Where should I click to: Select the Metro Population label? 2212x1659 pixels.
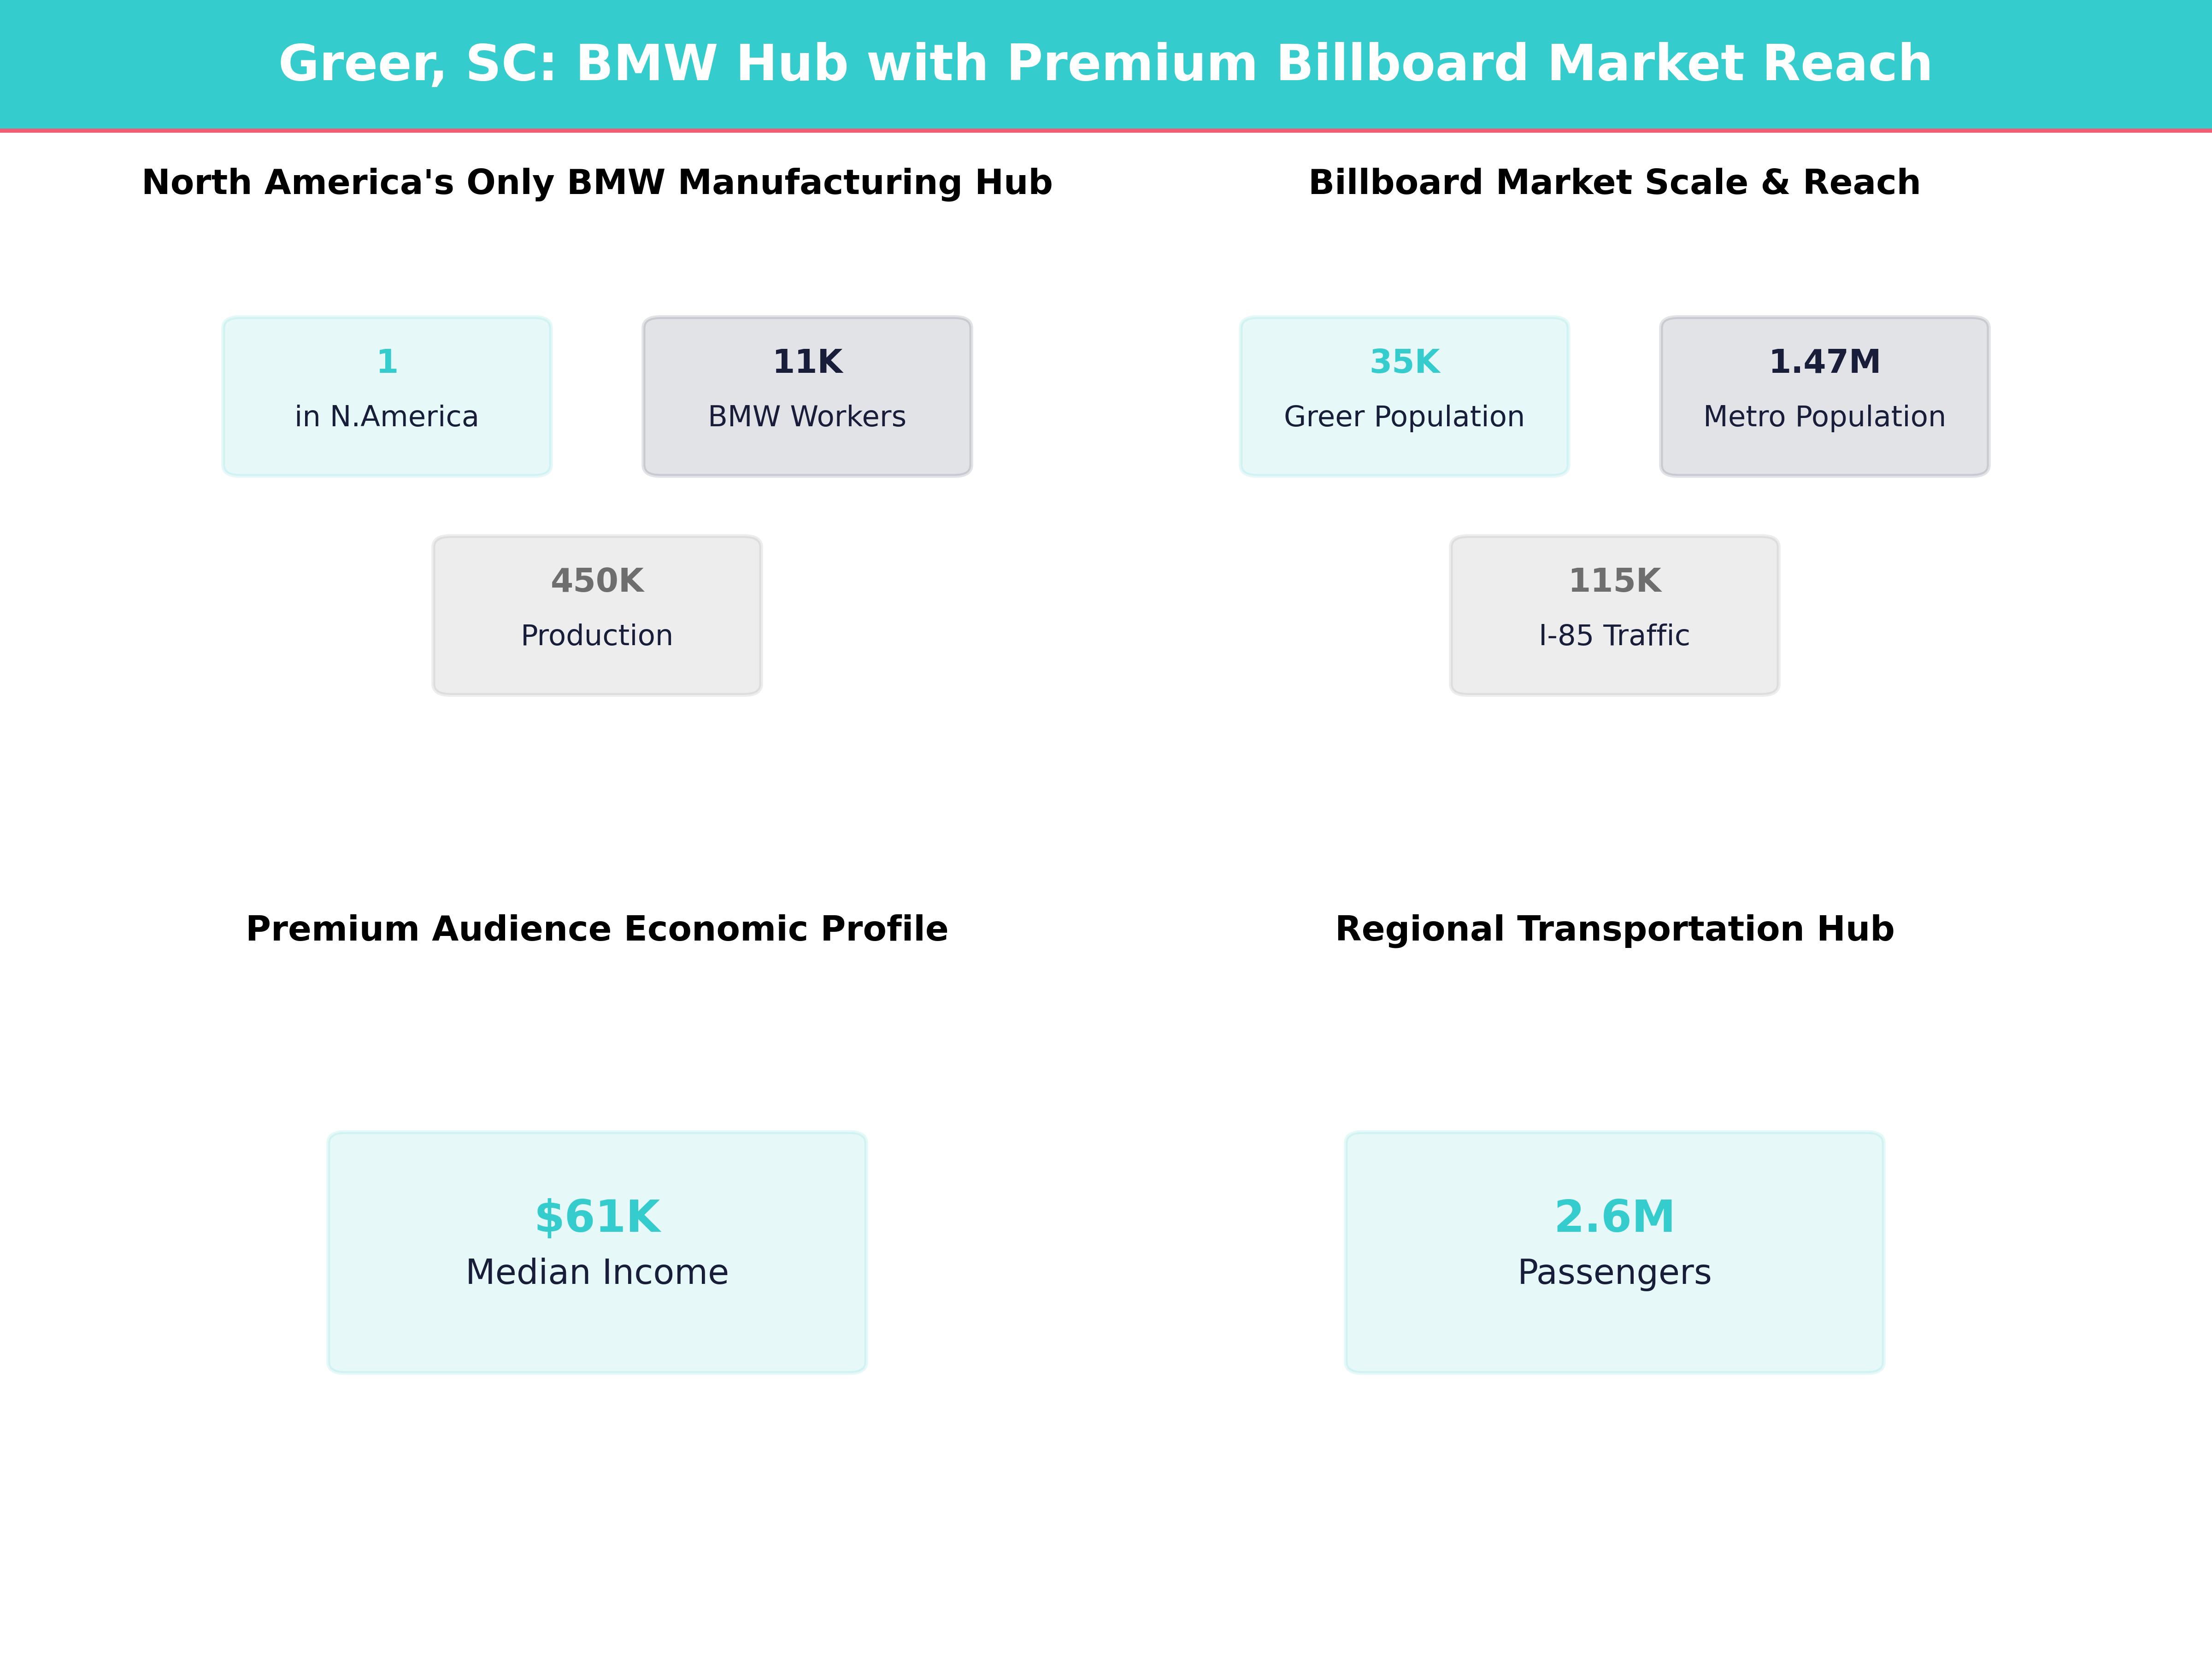(x=1824, y=416)
